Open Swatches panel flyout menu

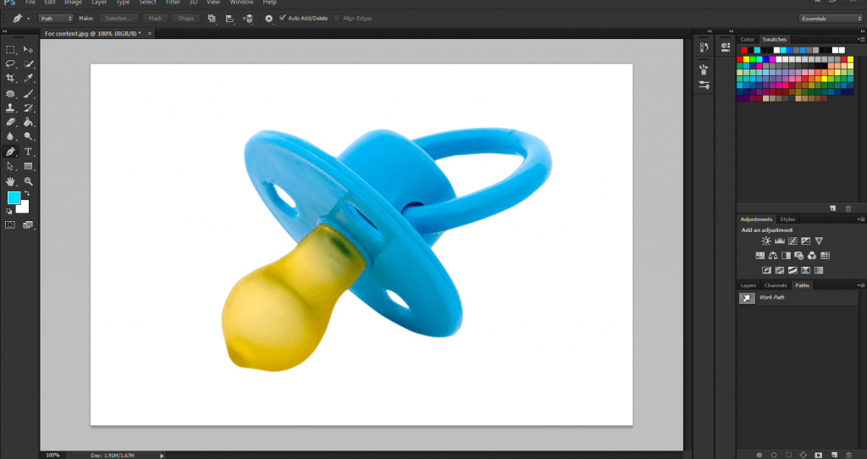[x=861, y=39]
